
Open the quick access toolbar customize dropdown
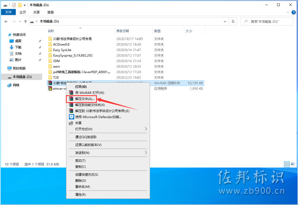24,5
